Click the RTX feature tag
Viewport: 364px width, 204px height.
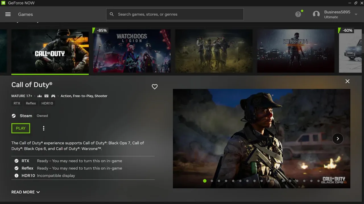point(17,103)
